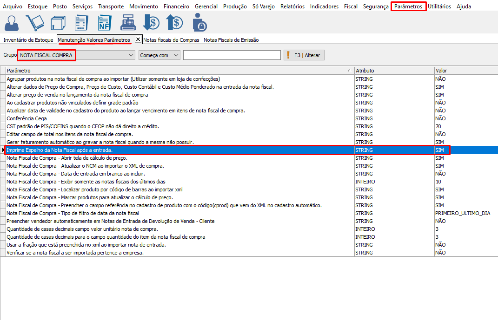Click the user with padlock icon
Screen dimensions: 498x320
tap(199, 23)
